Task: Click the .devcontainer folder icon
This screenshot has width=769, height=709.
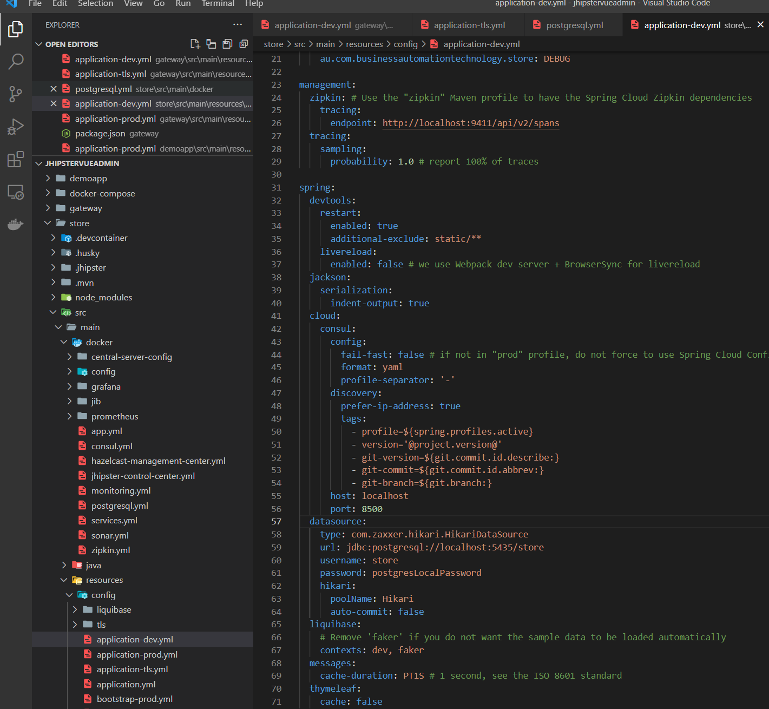Action: pyautogui.click(x=67, y=238)
